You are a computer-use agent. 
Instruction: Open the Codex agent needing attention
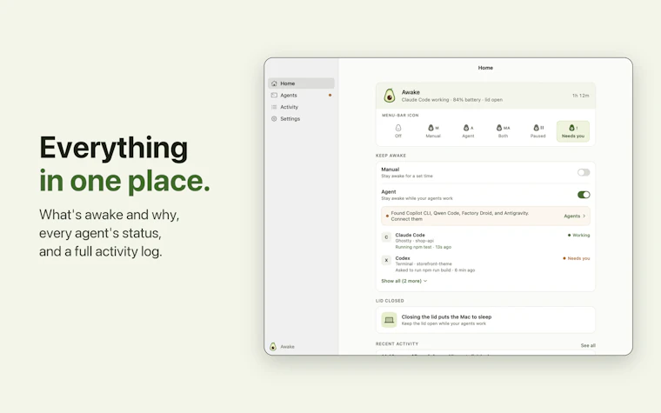[x=485, y=263]
